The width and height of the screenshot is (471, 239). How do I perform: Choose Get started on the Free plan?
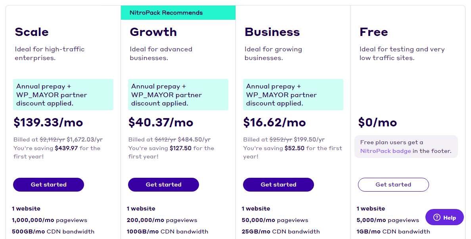pos(393,184)
